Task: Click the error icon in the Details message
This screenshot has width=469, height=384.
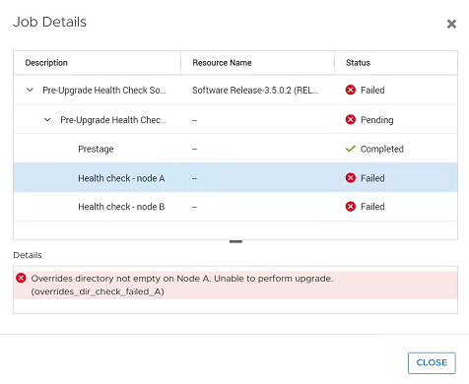Action: click(21, 279)
